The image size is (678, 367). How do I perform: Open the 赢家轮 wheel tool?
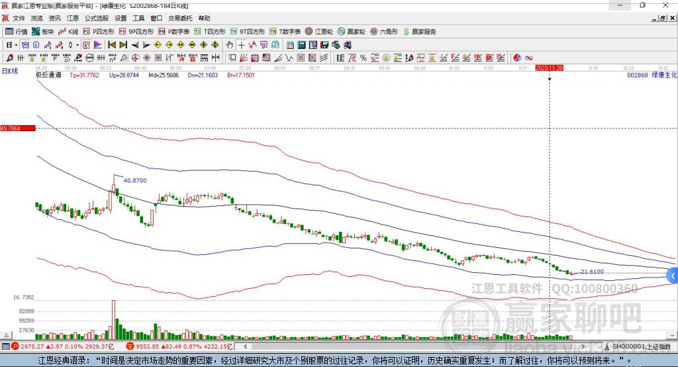coord(352,32)
